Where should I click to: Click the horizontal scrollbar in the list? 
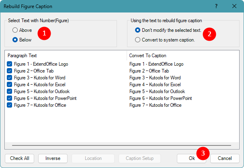pos(121,145)
